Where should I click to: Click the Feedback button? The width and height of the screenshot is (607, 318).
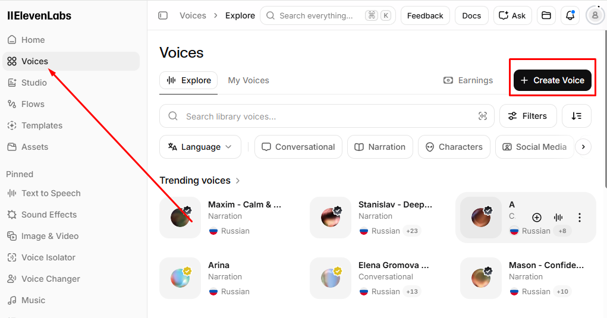[425, 15]
